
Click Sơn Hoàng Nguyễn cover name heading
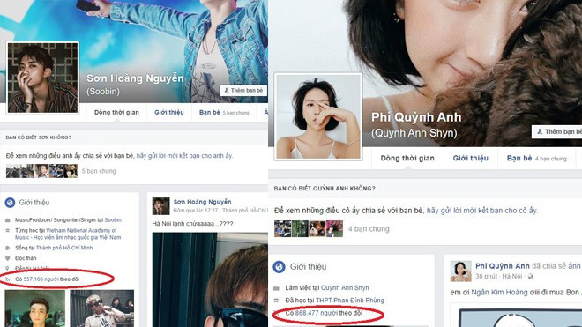tap(135, 78)
